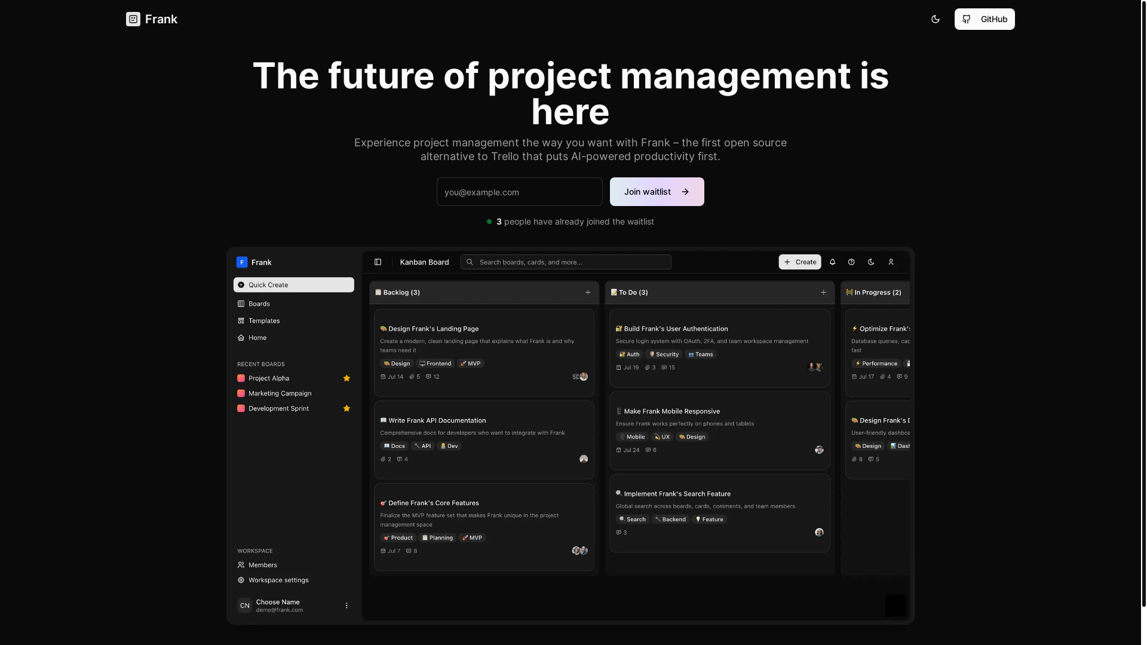Click the CN user avatar
The image size is (1147, 645).
pos(245,606)
